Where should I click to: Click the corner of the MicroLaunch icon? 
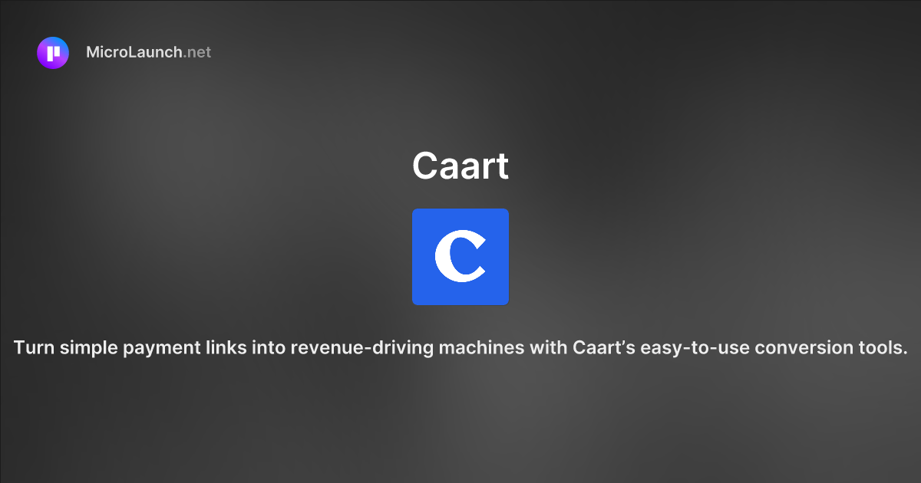(40, 40)
